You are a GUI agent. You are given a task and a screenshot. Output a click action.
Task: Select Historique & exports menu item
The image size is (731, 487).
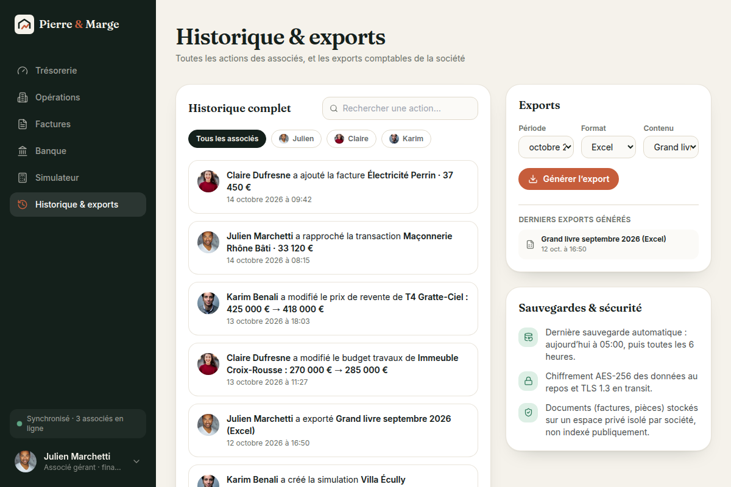(78, 205)
